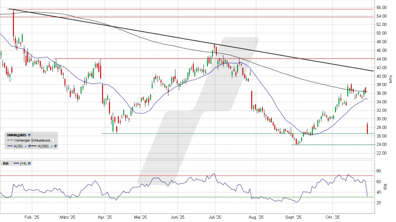Click the A(20) legend label

click(18, 146)
